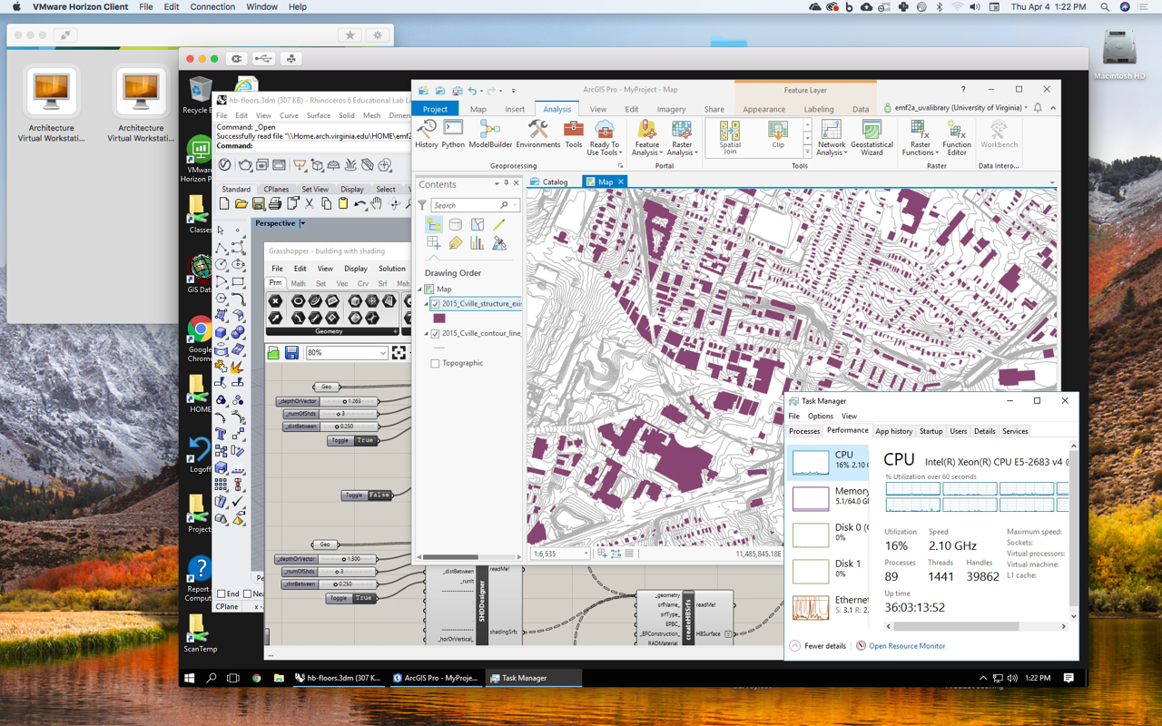Open Feature Analysis dropdown
The image size is (1162, 726).
tap(647, 139)
